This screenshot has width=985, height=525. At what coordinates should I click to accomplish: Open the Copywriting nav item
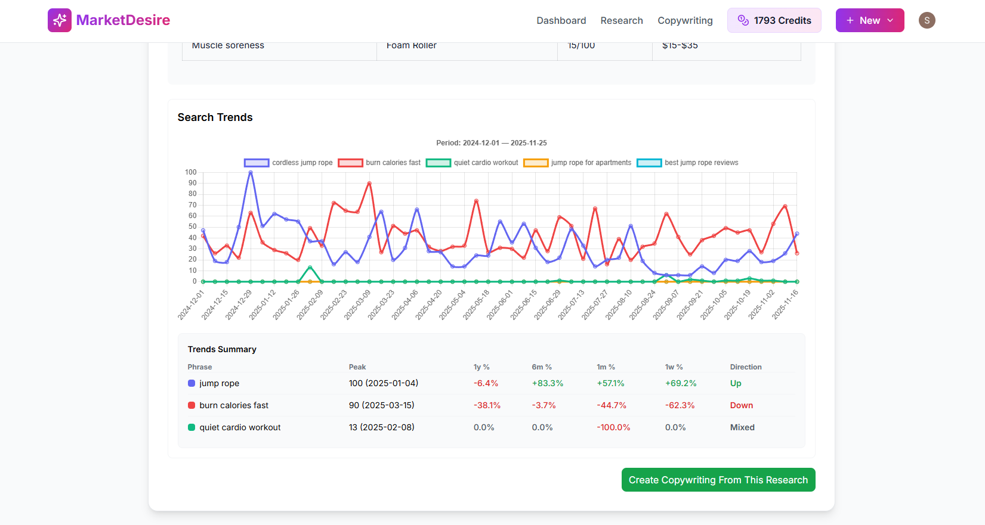pos(685,20)
